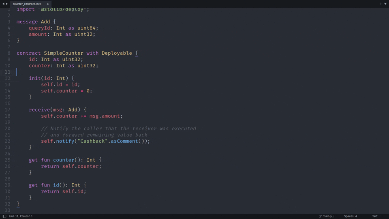Place the cursor on the 'message' keyword
This screenshot has height=219, width=389.
click(x=27, y=22)
